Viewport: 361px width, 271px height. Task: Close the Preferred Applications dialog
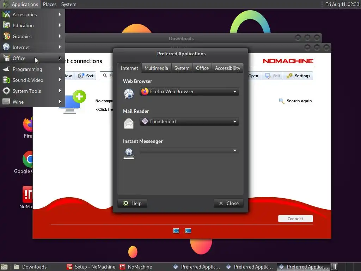click(x=228, y=203)
